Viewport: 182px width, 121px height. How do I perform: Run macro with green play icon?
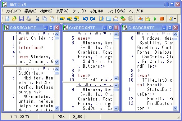point(155,19)
